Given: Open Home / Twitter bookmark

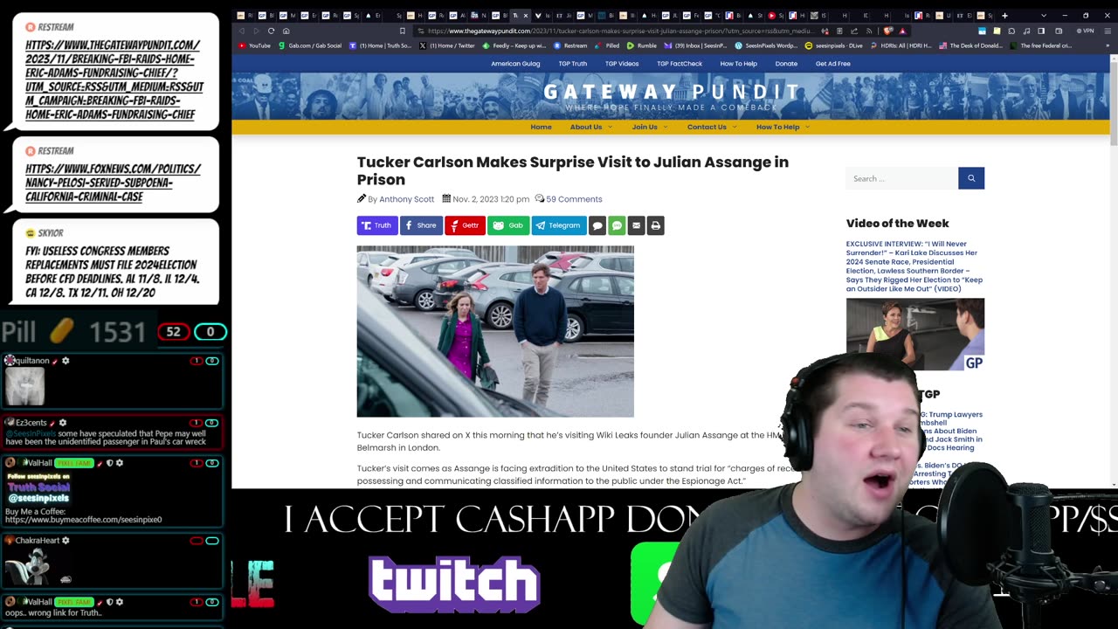Looking at the screenshot, I should [446, 45].
